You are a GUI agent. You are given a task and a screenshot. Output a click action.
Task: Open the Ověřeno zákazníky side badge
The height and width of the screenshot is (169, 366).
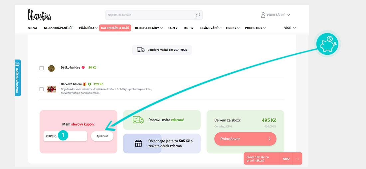pyautogui.click(x=18, y=78)
